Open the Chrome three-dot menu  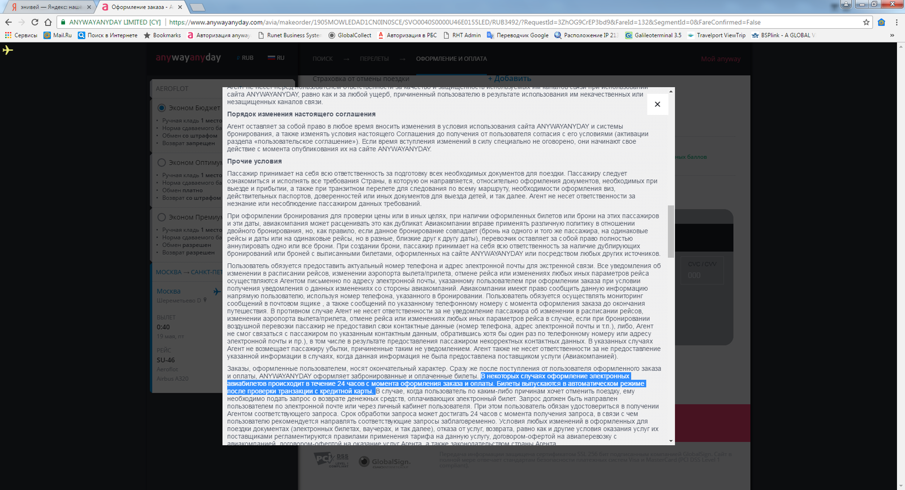897,22
